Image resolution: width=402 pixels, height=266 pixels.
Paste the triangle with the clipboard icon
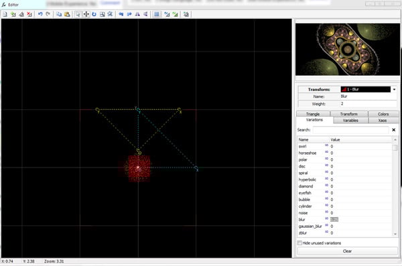[67, 14]
